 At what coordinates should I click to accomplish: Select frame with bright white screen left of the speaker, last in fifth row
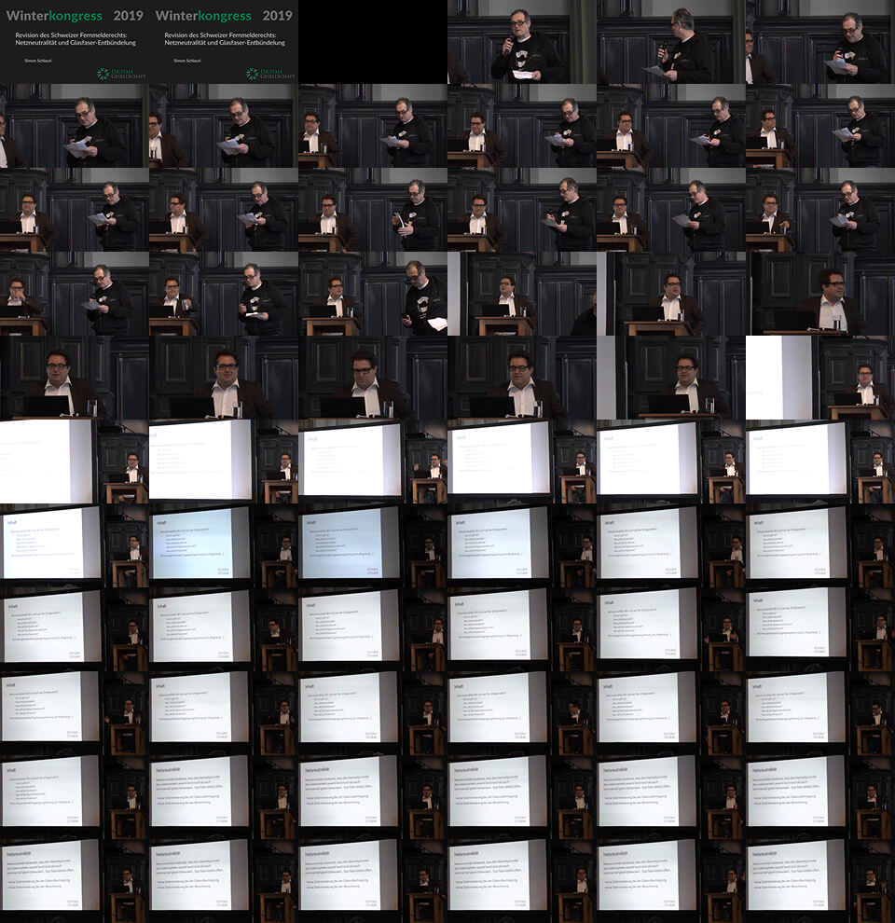click(x=820, y=378)
